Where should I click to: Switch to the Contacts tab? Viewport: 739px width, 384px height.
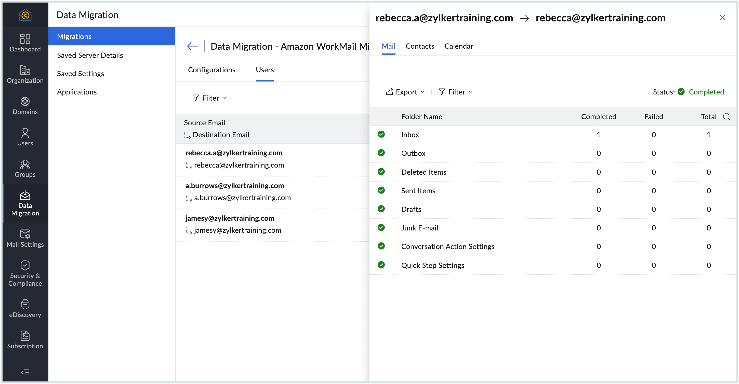click(x=420, y=46)
